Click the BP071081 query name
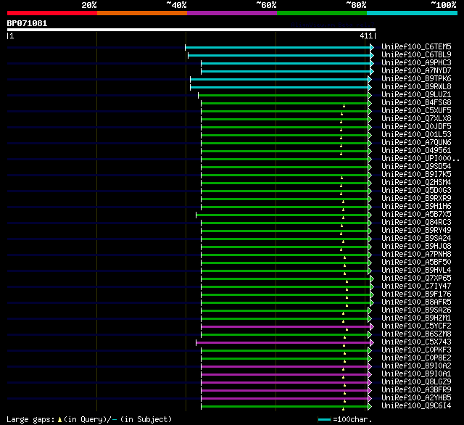Viewport: 464px width, 425px height. click(27, 24)
